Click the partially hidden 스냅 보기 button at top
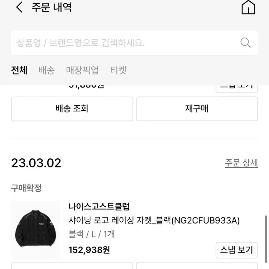This screenshot has width=269, height=269. coord(237,89)
